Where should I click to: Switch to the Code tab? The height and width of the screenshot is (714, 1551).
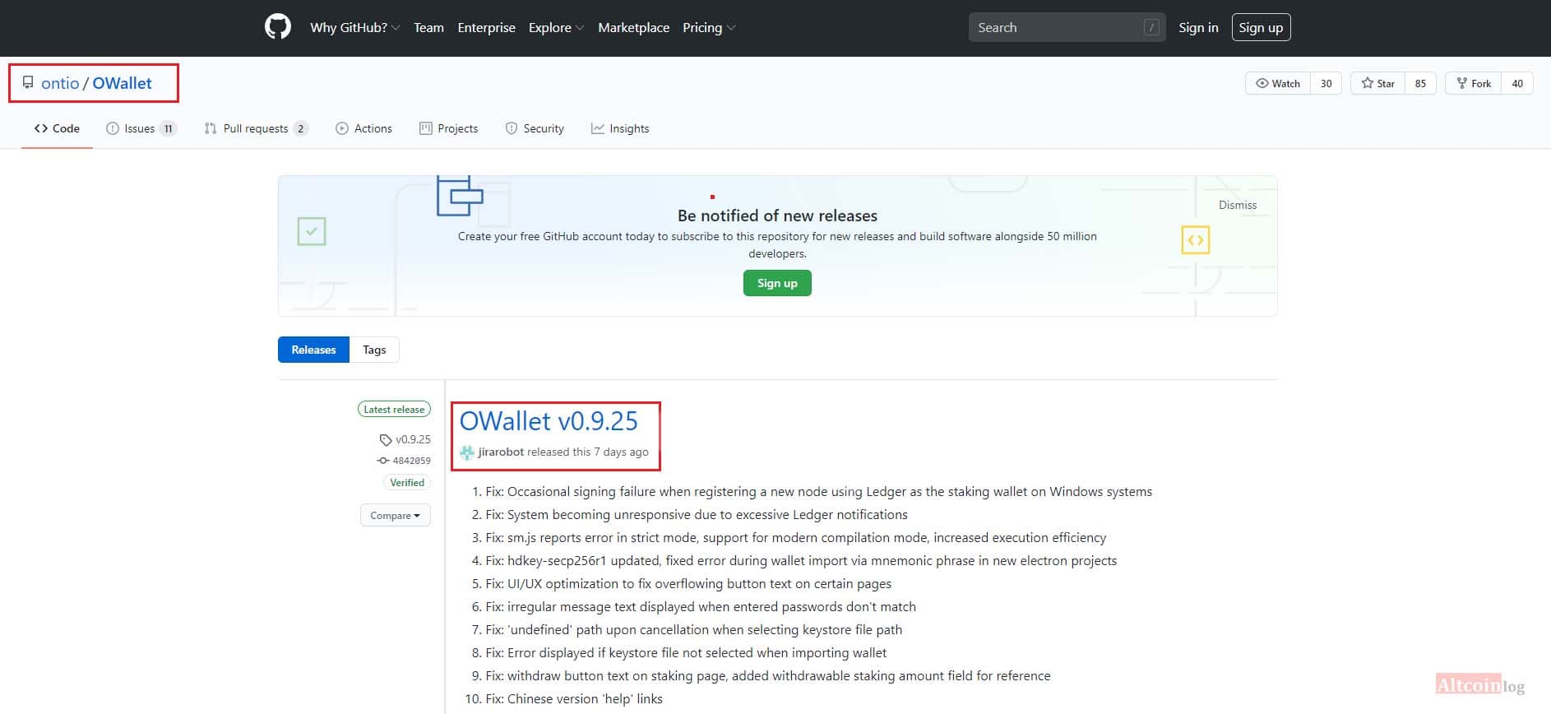tap(57, 128)
